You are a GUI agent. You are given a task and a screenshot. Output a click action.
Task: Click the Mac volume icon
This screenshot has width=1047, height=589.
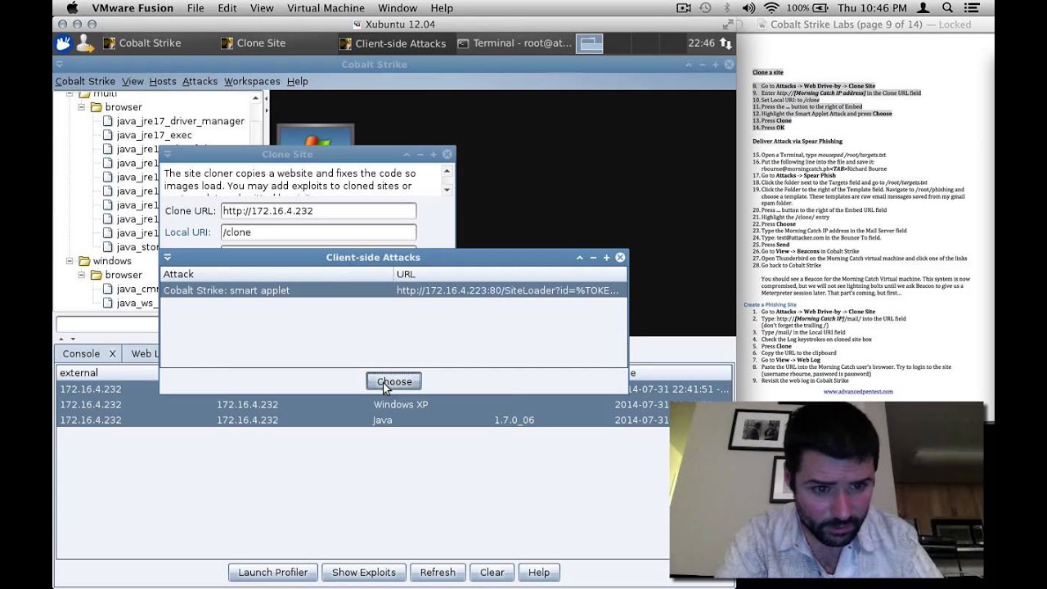pos(748,8)
